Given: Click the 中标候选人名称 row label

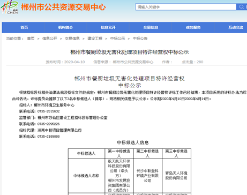Looking at the screenshot, I should pos(86,176).
